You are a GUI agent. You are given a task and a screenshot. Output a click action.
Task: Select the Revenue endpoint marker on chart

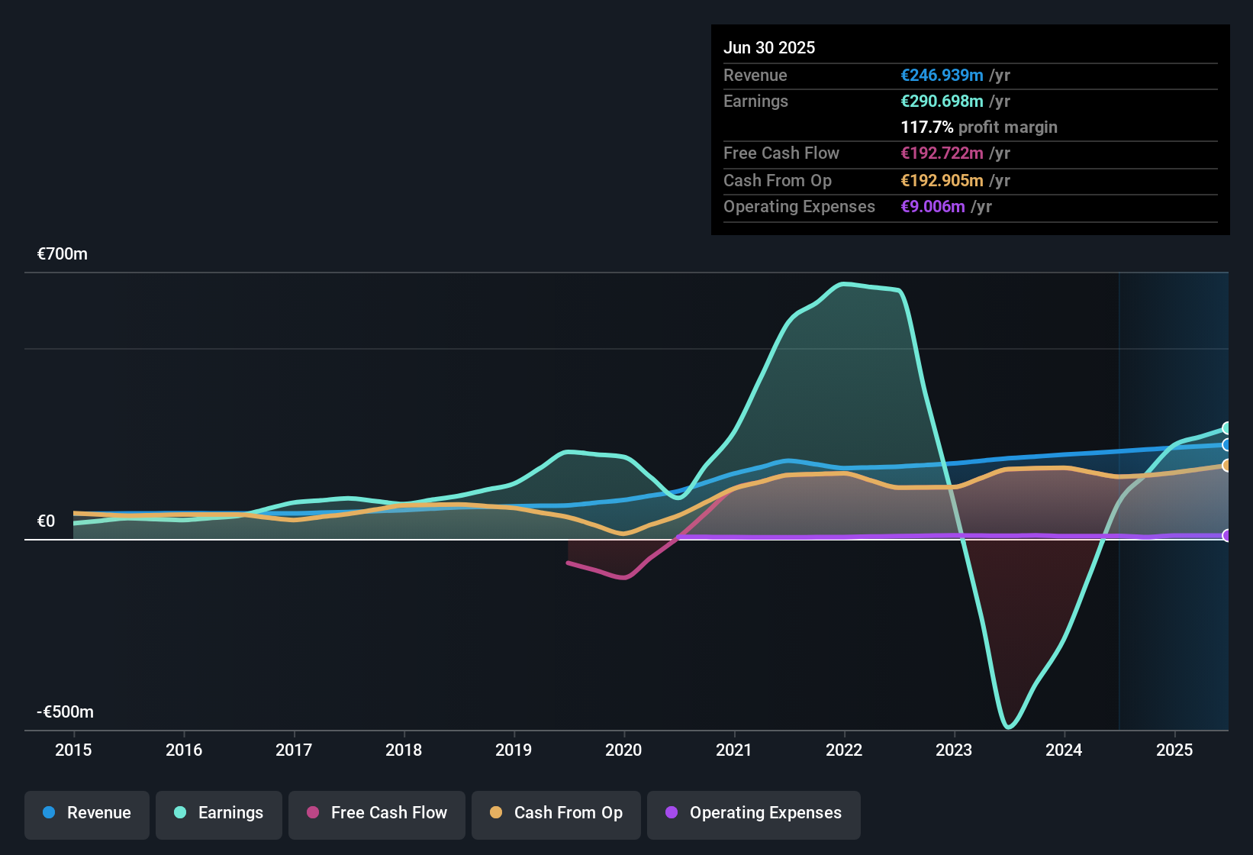tap(1227, 445)
